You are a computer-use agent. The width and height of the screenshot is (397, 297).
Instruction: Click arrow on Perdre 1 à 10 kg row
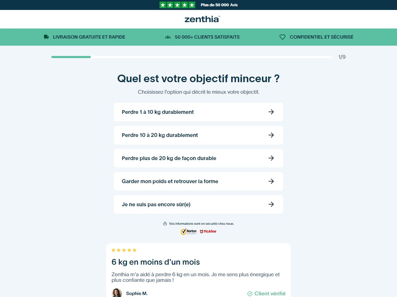pyautogui.click(x=271, y=112)
